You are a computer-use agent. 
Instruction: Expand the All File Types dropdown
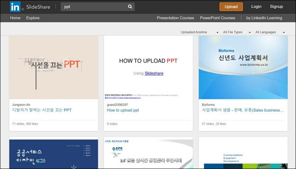point(237,32)
